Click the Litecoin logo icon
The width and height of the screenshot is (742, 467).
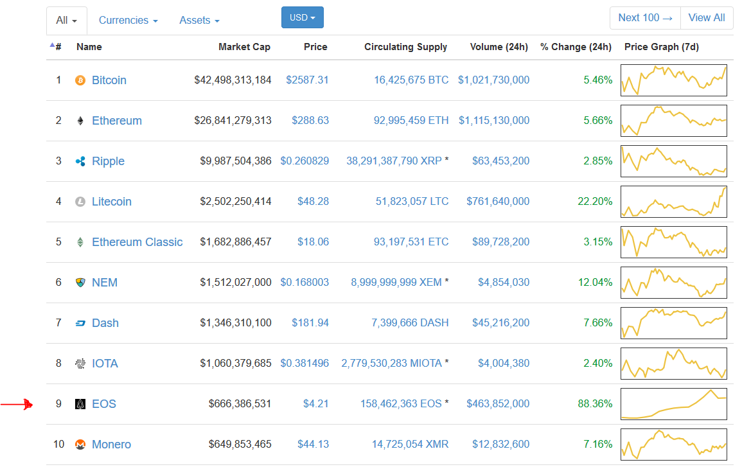click(80, 202)
